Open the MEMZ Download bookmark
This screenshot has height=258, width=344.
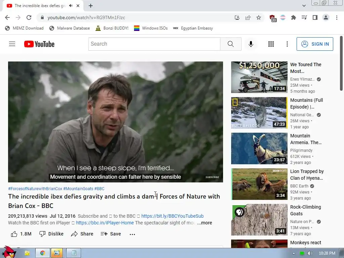coord(24,28)
